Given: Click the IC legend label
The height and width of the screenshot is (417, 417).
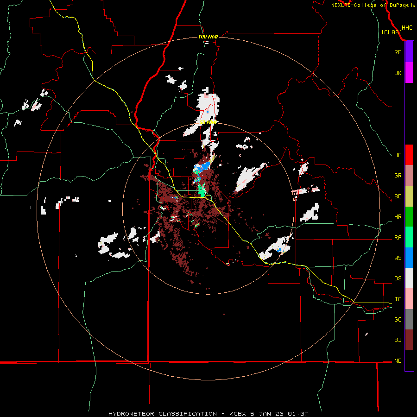Looking at the screenshot, I should pyautogui.click(x=398, y=299).
